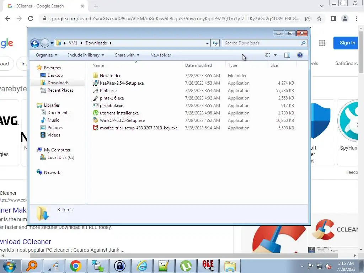
Task: Click Downloads in the breadcrumb path
Action: point(96,43)
